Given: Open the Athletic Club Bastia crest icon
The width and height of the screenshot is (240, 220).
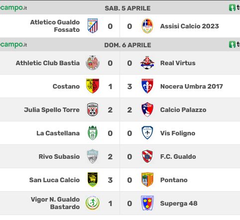Looking at the screenshot, I should (x=93, y=63).
